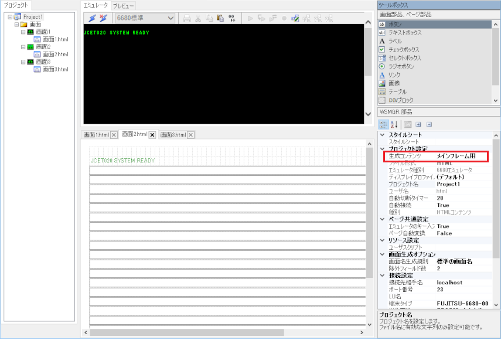Click the 生成コンテンツ property value field

[460, 157]
